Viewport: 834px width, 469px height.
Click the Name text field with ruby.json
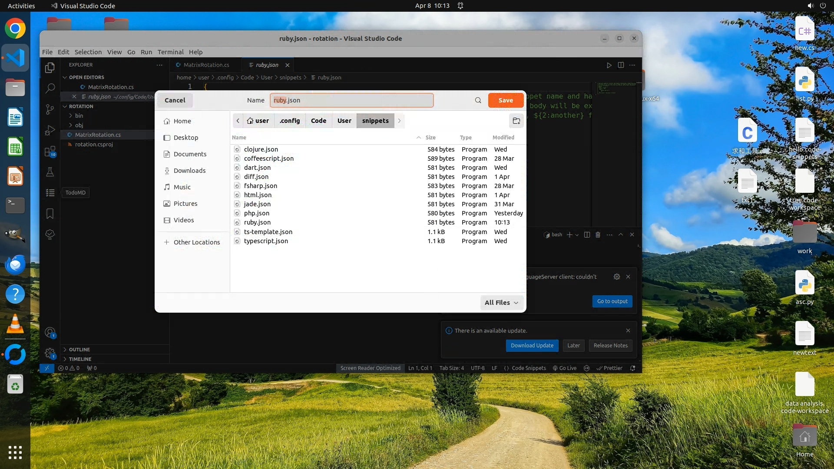tap(351, 100)
